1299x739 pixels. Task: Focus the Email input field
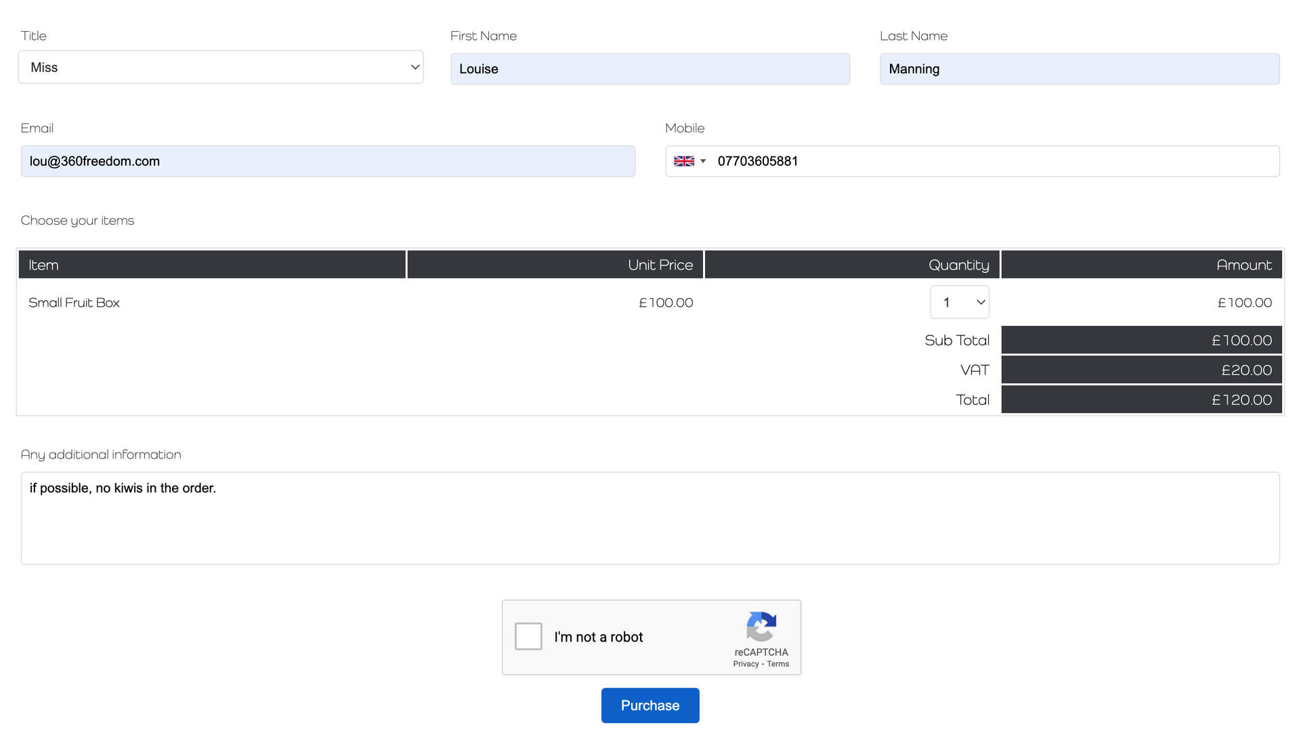point(328,161)
